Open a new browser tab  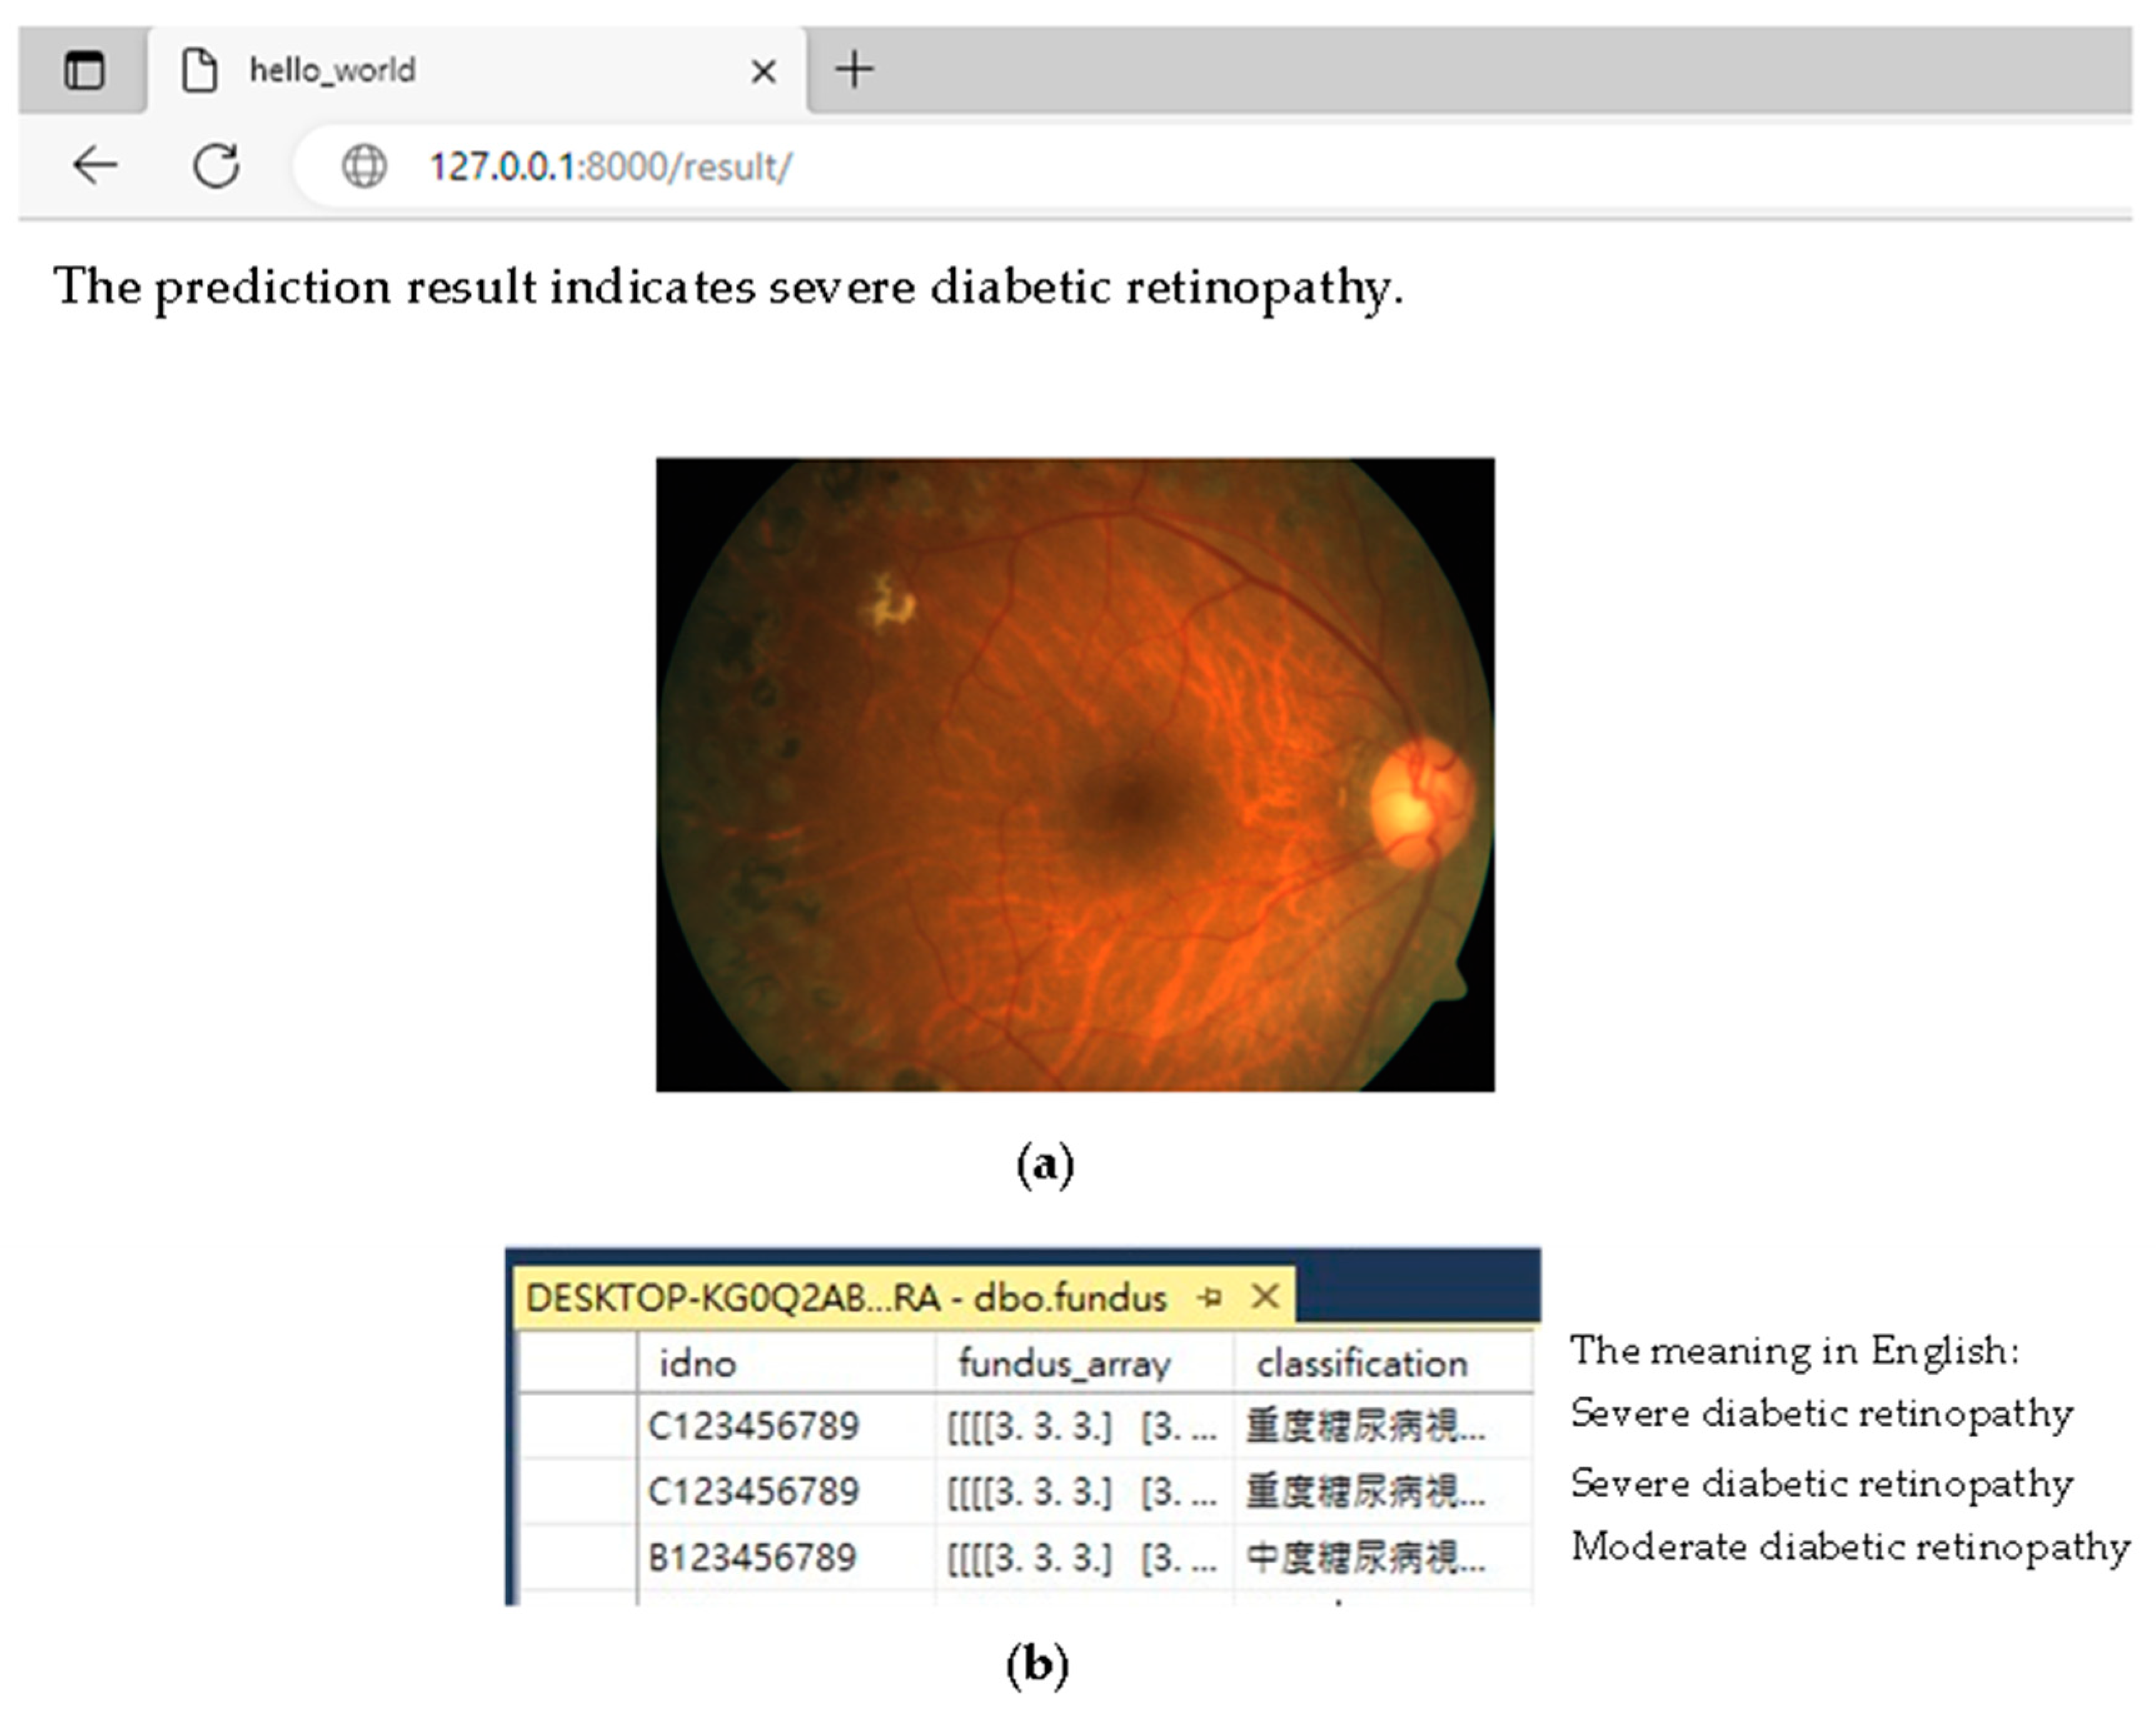point(854,70)
